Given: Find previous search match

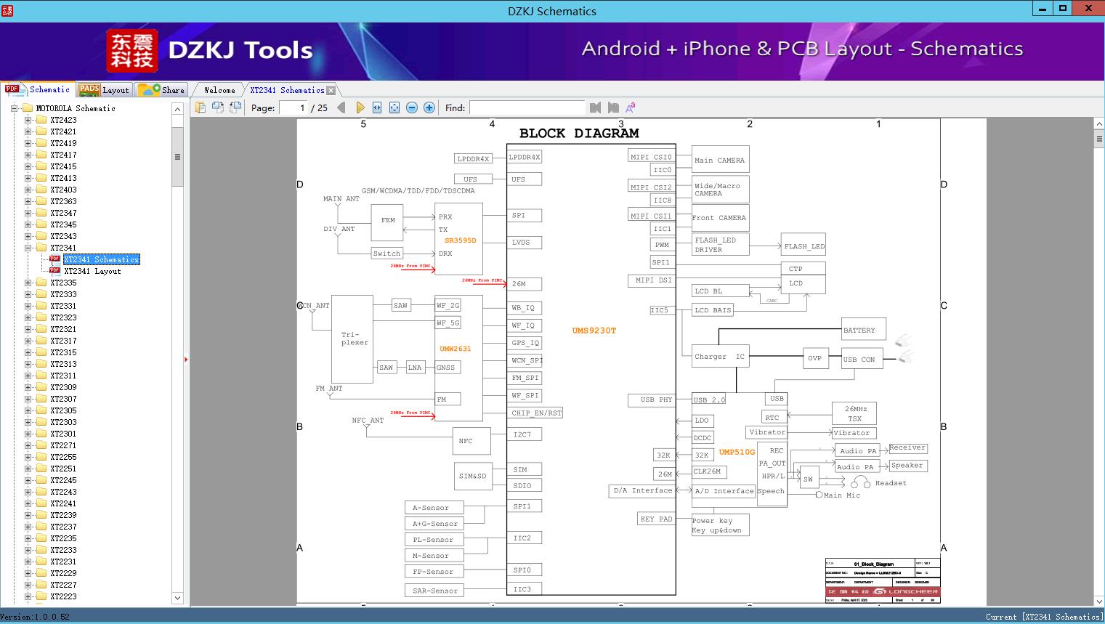Looking at the screenshot, I should click(x=596, y=108).
